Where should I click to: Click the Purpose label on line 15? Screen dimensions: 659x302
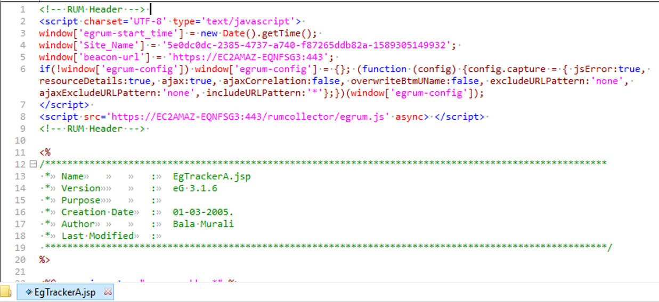[81, 200]
